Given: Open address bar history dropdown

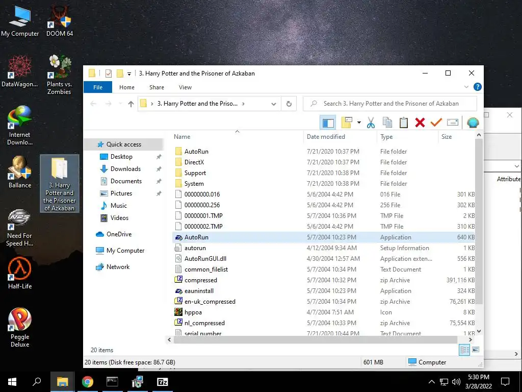Looking at the screenshot, I should tap(274, 104).
